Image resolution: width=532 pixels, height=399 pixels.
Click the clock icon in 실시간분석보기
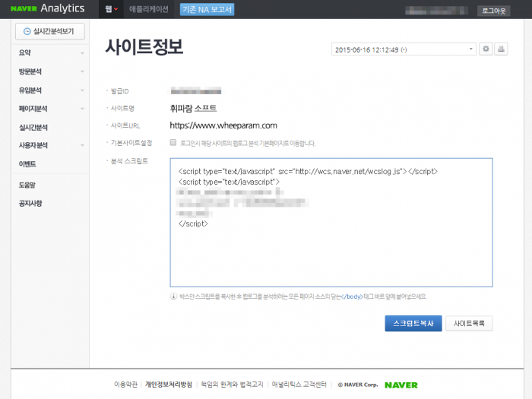coord(27,32)
